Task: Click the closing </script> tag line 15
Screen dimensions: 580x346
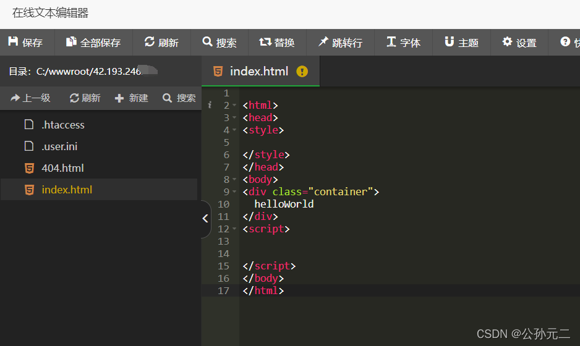Action: point(270,266)
